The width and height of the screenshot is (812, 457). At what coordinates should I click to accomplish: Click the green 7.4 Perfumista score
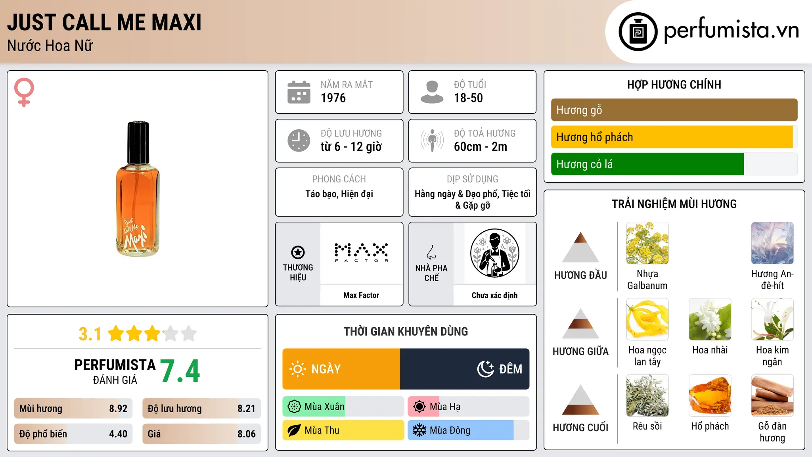point(180,371)
